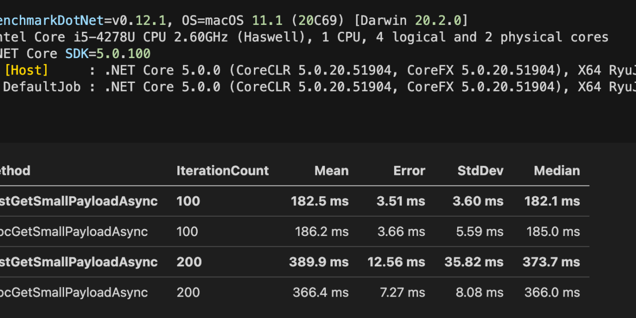Select the Median column header
This screenshot has height=318, width=636.
pyautogui.click(x=556, y=171)
